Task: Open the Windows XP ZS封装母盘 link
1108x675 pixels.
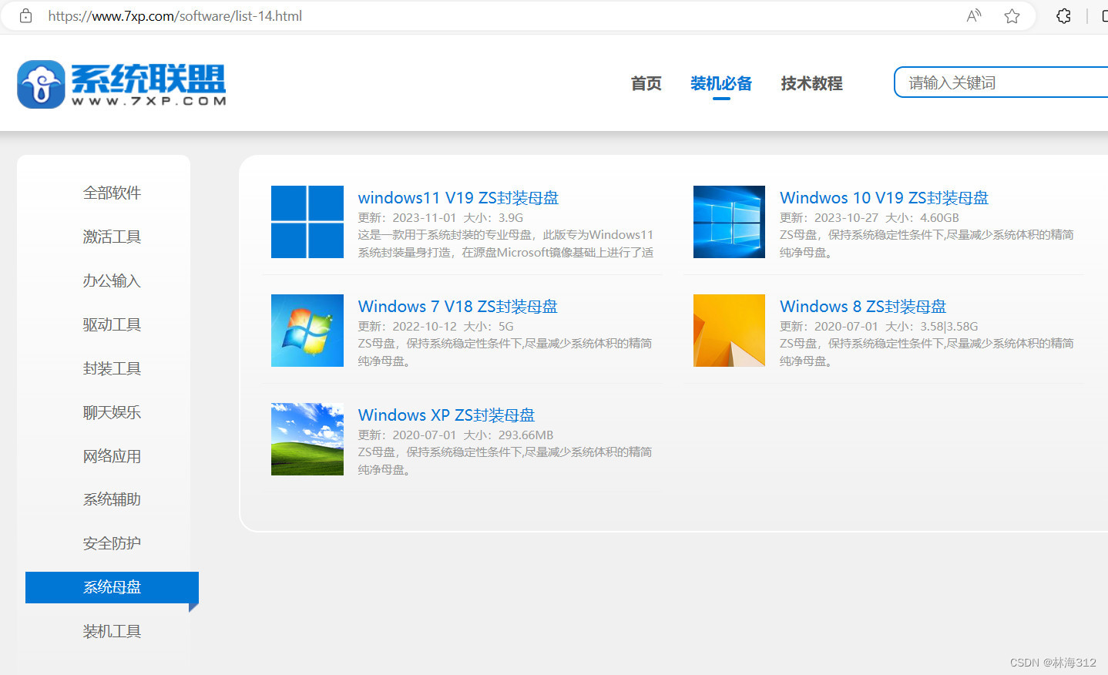Action: coord(446,415)
